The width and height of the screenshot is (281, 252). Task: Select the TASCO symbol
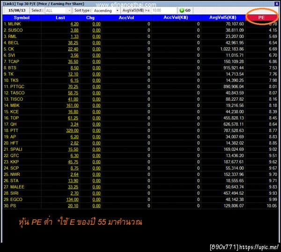pyautogui.click(x=17, y=93)
